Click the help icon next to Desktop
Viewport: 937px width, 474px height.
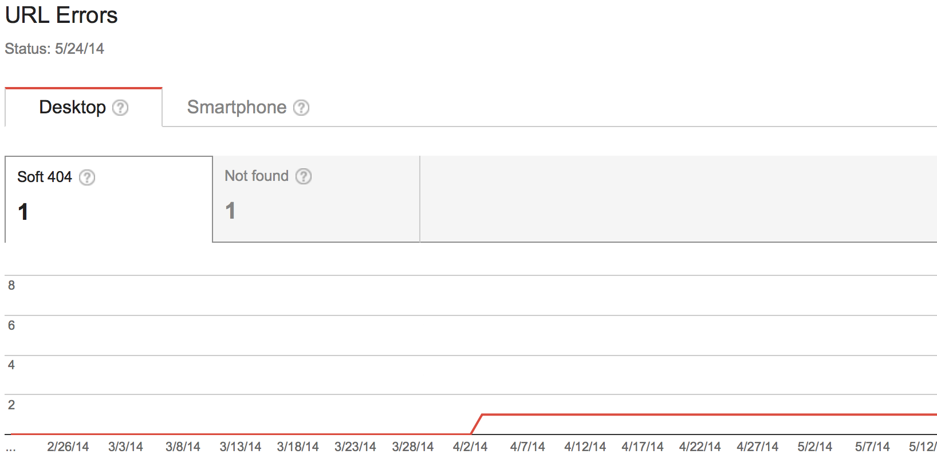120,108
